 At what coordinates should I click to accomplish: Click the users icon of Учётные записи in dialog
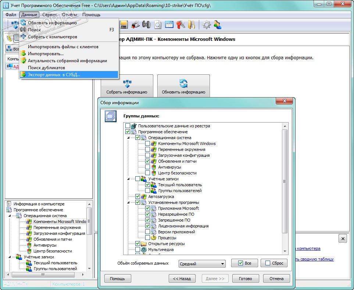click(x=144, y=179)
